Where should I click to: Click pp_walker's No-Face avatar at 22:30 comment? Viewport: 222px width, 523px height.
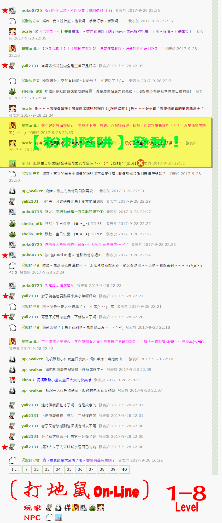(12, 191)
